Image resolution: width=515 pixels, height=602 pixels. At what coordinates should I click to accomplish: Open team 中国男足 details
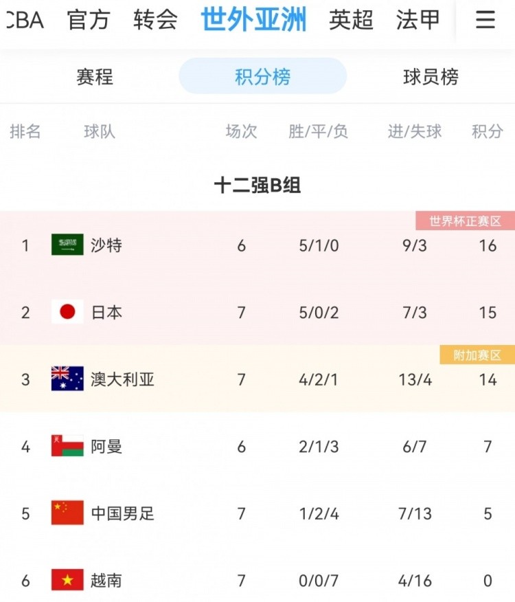(122, 513)
